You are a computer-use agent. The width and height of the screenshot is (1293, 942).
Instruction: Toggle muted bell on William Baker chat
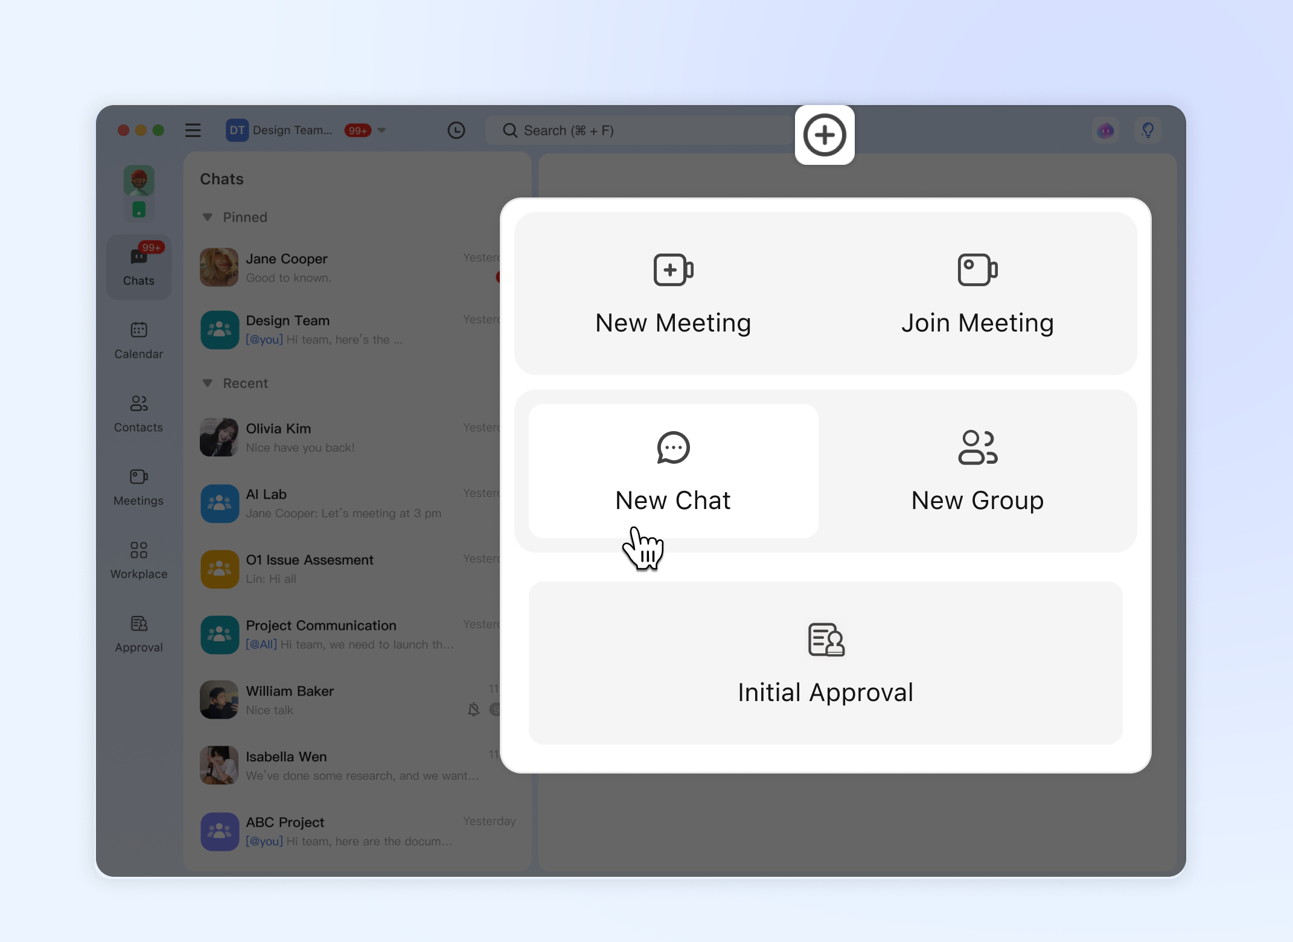tap(474, 709)
